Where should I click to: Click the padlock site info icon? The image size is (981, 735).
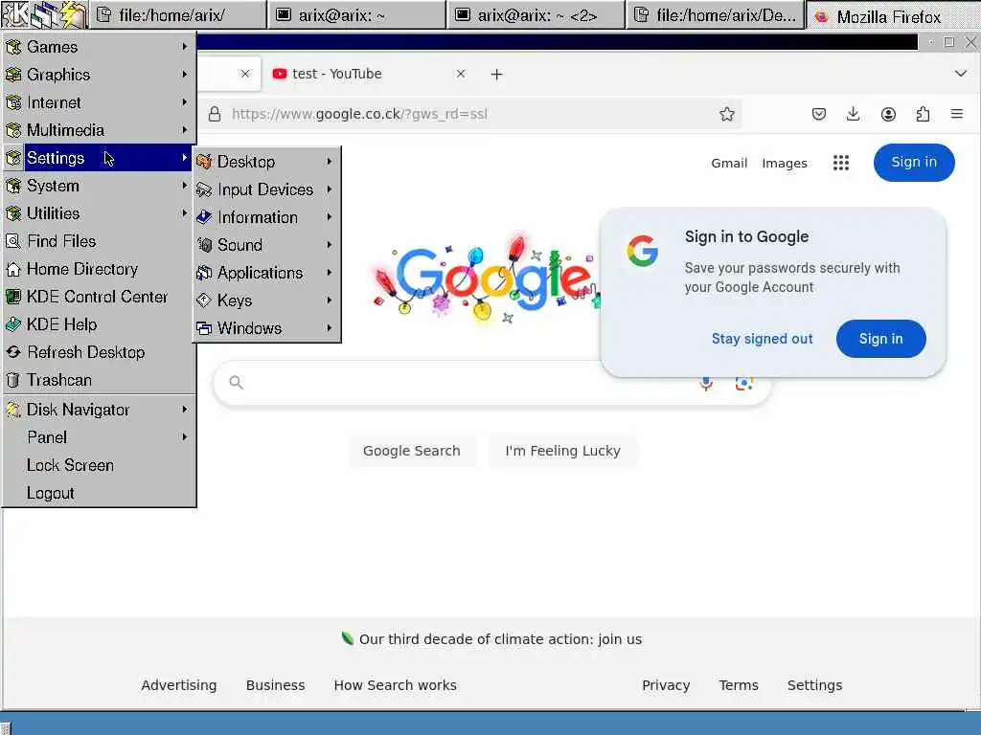(x=215, y=114)
